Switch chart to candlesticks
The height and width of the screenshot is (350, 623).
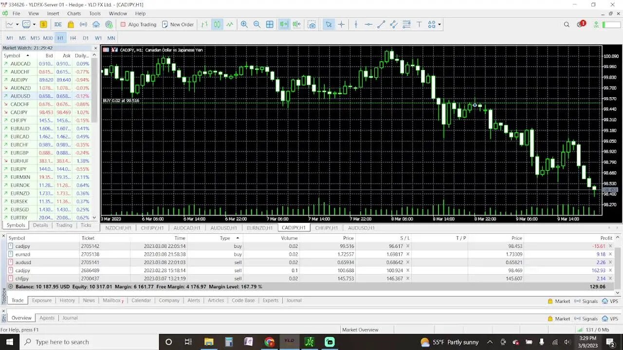[x=217, y=24]
